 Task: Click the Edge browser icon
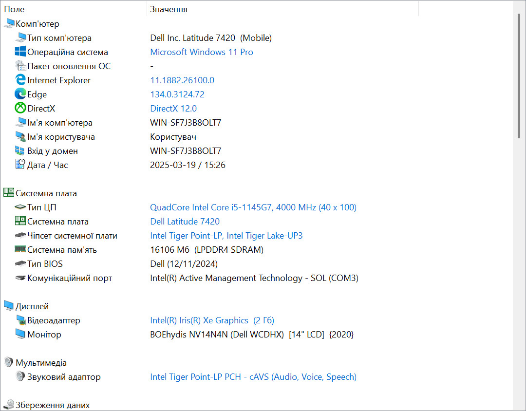[20, 94]
